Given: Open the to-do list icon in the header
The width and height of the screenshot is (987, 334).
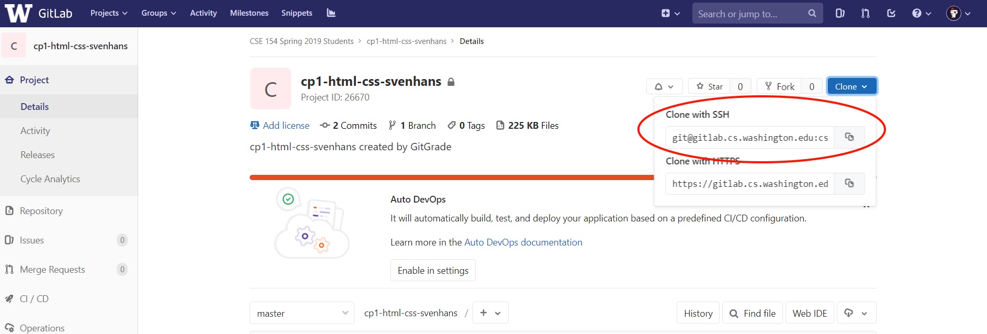Looking at the screenshot, I should tap(891, 14).
